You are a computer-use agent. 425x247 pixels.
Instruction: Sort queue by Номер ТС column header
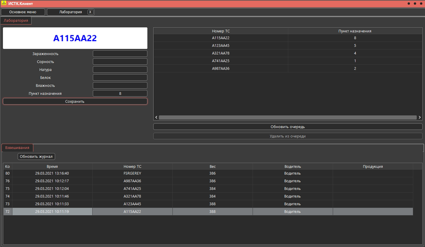tap(221, 31)
